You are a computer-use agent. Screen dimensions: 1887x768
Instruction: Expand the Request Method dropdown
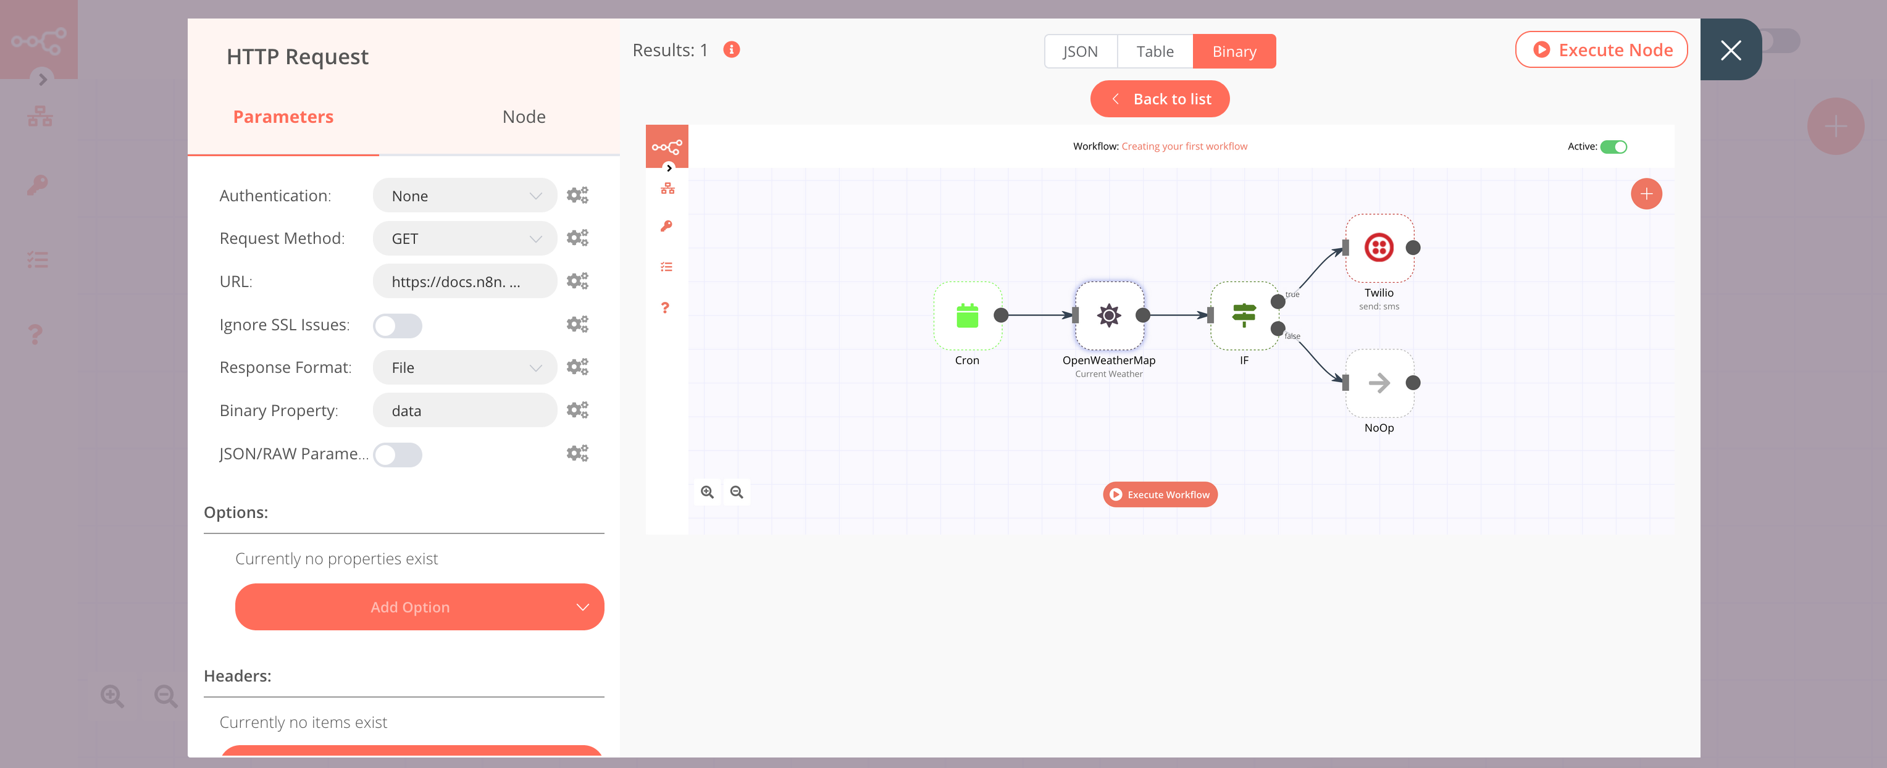(464, 238)
